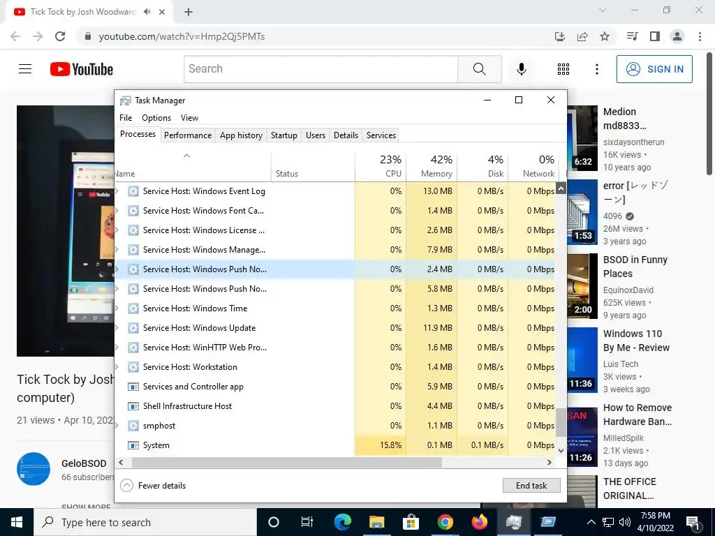This screenshot has height=536, width=715.
Task: Expand Service Host: Workstation row
Action: tap(117, 367)
